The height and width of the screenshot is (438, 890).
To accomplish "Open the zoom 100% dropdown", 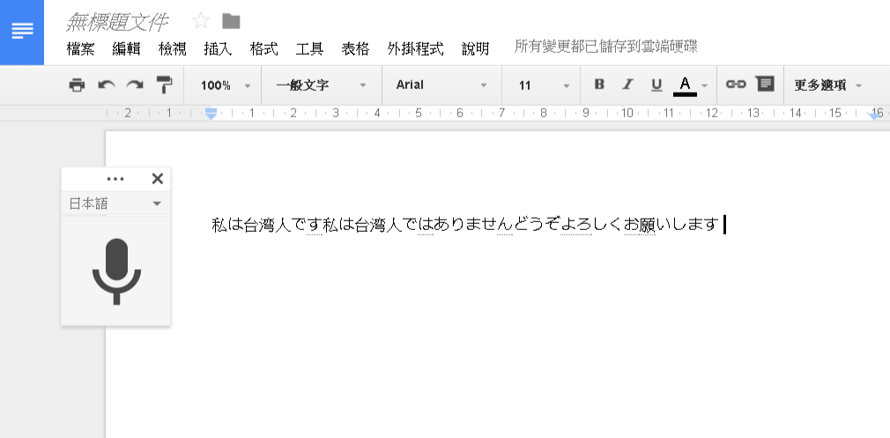I will point(226,85).
